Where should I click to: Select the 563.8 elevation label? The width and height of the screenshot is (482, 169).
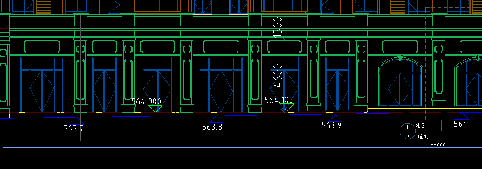click(212, 127)
